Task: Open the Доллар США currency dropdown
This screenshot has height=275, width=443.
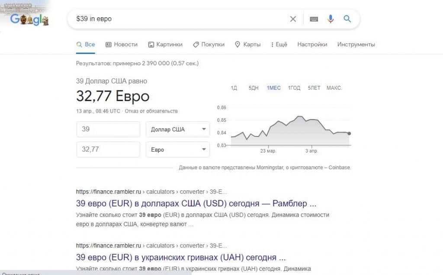Action: click(178, 130)
